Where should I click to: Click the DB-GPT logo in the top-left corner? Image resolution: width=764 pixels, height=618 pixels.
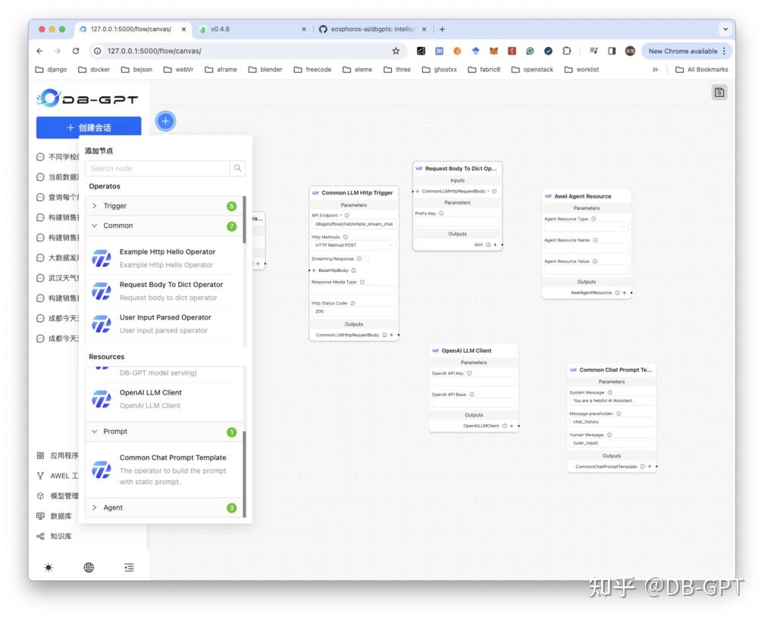(86, 97)
